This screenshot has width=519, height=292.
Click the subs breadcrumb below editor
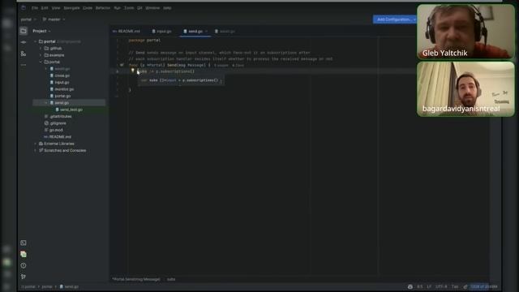click(171, 279)
